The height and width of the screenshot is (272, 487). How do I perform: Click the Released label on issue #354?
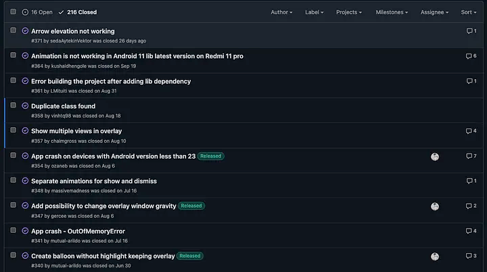point(210,156)
